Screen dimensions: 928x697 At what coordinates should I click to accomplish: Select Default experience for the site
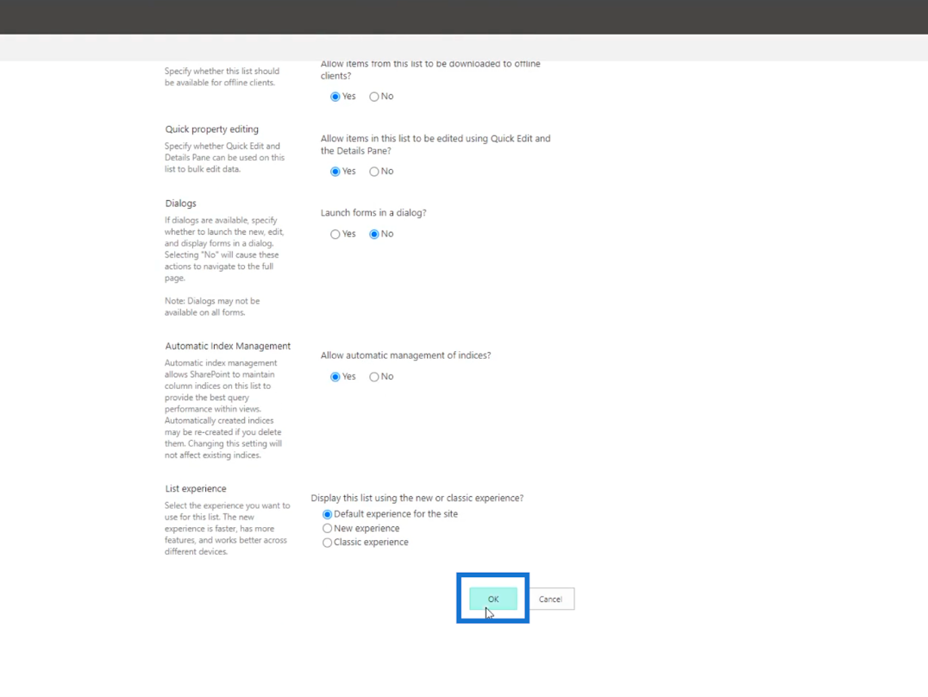click(x=327, y=514)
